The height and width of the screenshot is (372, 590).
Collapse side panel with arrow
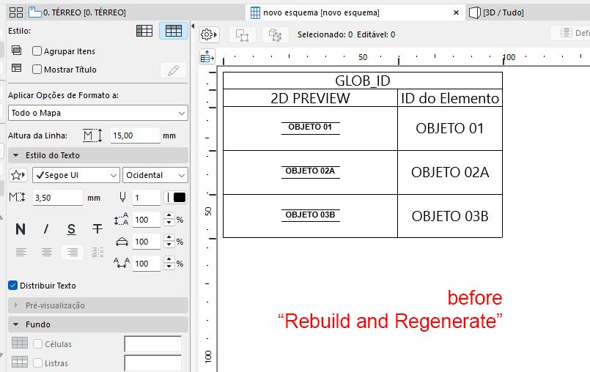click(193, 26)
